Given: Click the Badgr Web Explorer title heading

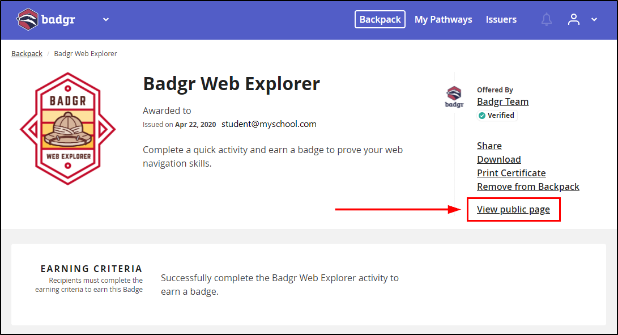Looking at the screenshot, I should point(231,84).
